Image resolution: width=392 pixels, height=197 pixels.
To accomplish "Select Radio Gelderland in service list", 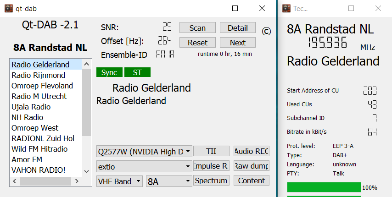I will coord(46,65).
